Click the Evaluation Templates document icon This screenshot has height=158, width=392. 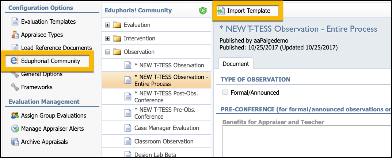pos(15,22)
